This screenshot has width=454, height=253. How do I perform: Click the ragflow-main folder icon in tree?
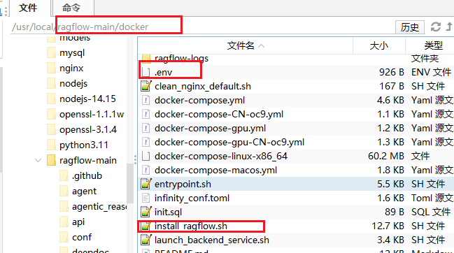pyautogui.click(x=51, y=160)
